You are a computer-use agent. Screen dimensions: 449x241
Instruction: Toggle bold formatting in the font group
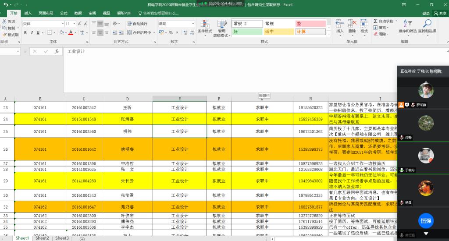25,33
